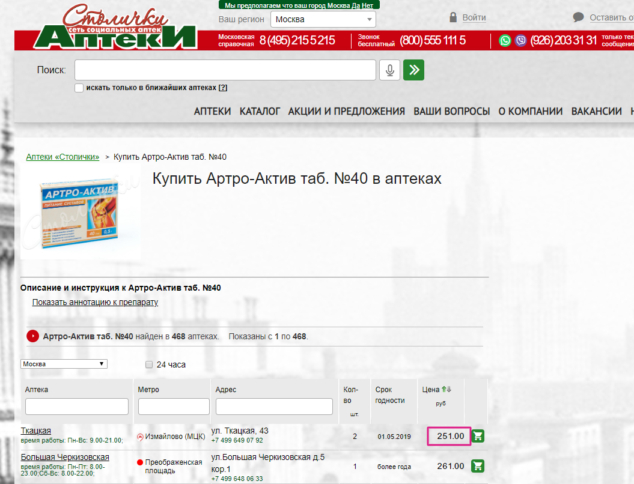Screen dimensions: 634x484
Task: Click the price 251.00
Action: tap(451, 436)
